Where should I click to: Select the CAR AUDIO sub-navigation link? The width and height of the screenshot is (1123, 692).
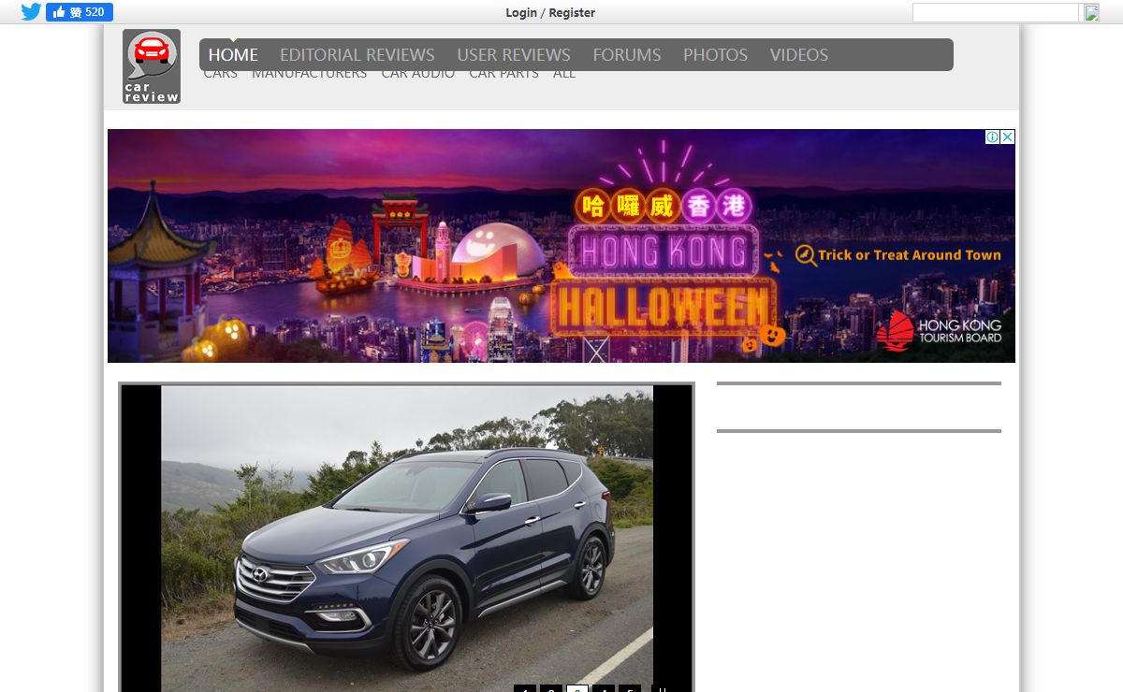418,75
